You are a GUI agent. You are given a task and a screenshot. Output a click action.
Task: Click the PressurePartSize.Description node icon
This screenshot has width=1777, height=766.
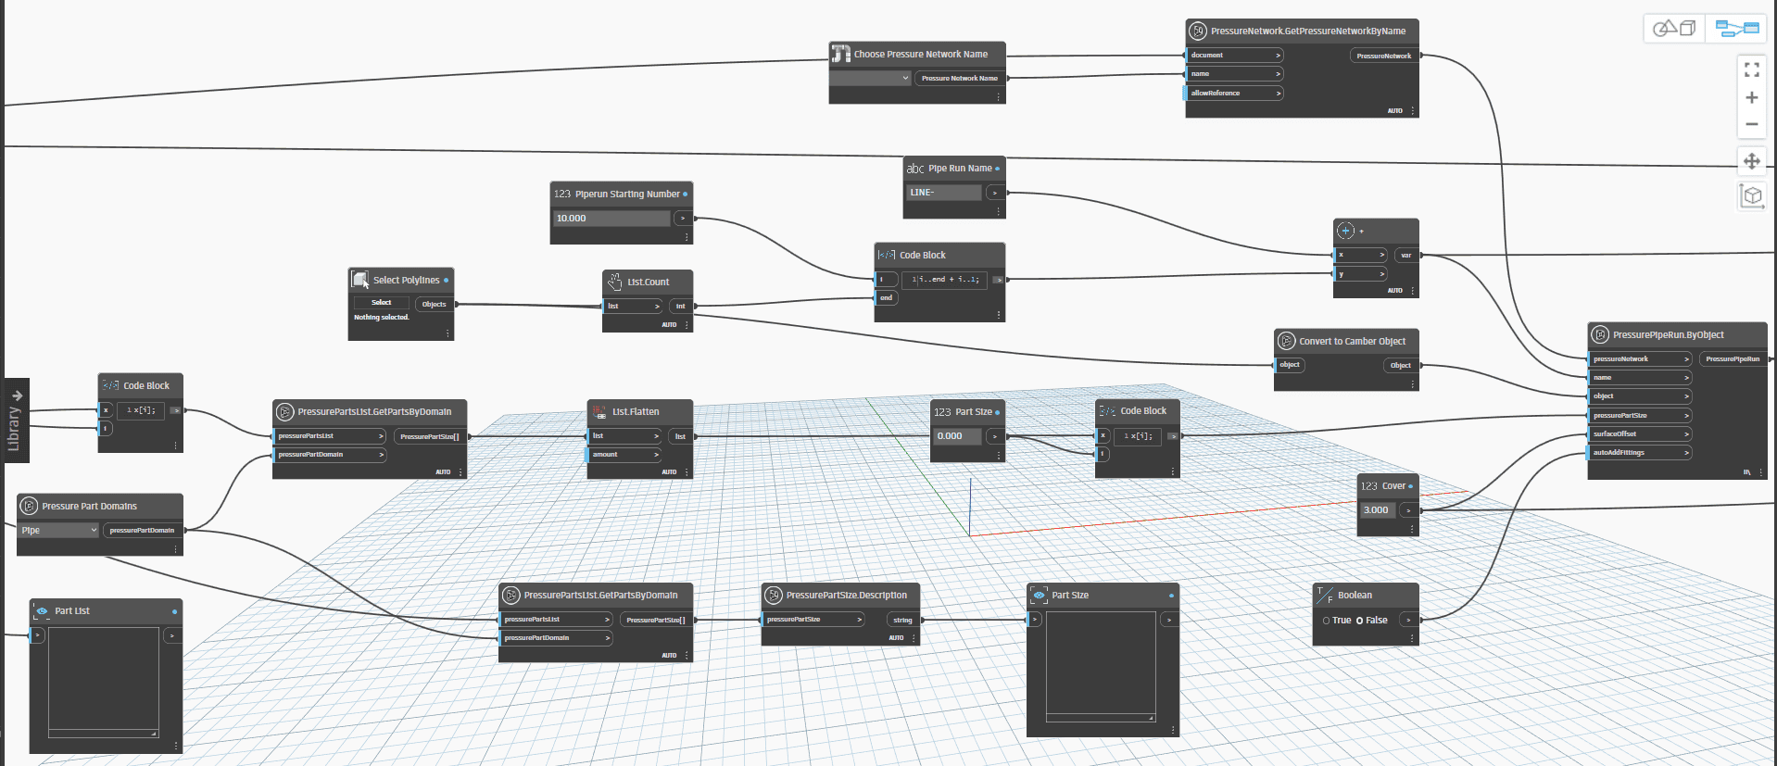pos(774,595)
